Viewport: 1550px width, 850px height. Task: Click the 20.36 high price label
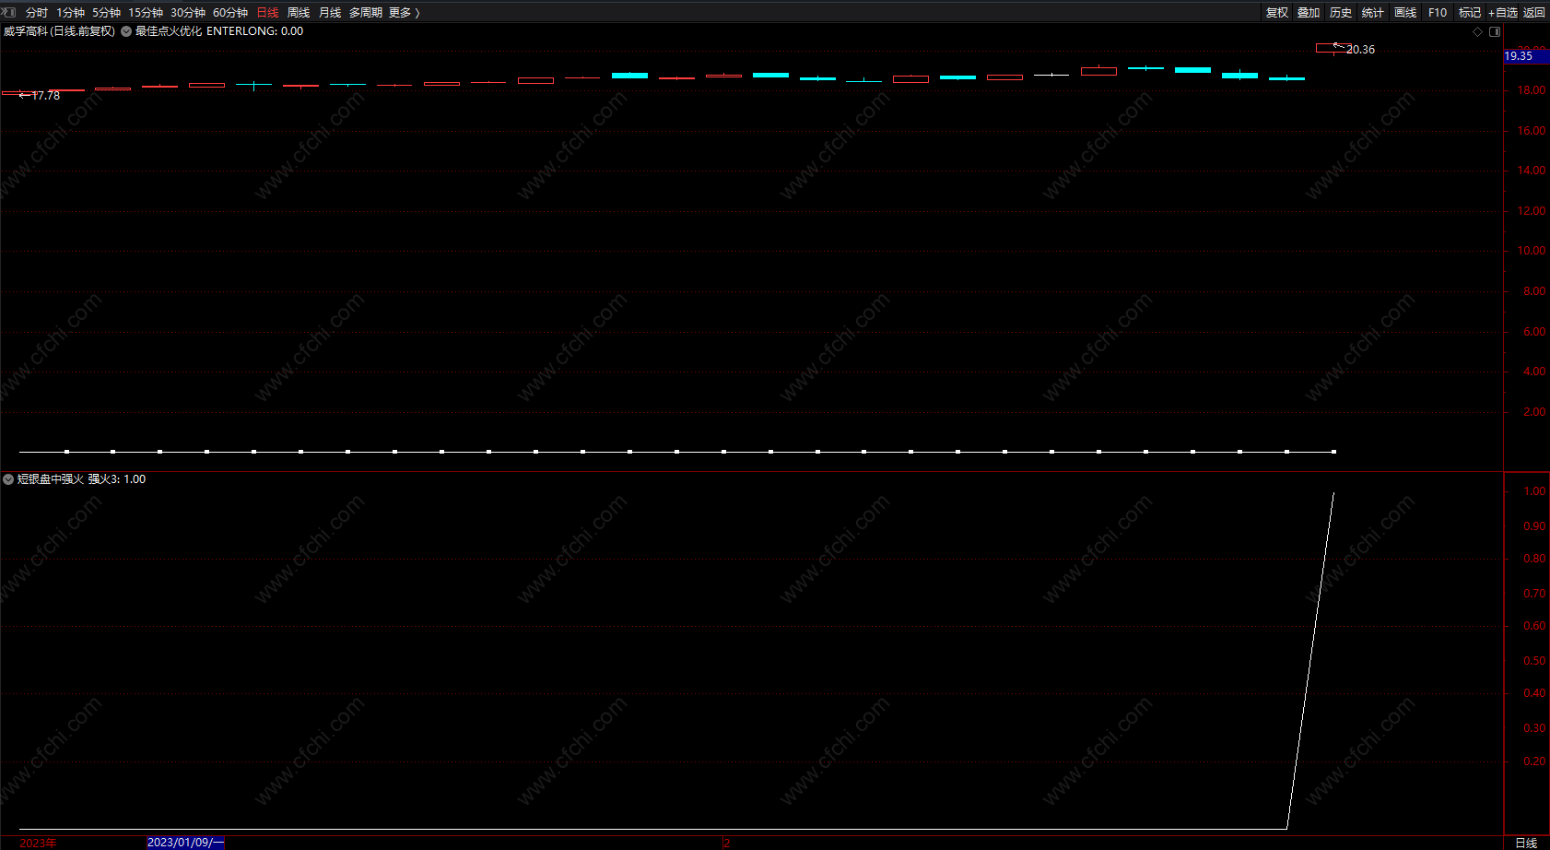pos(1360,50)
